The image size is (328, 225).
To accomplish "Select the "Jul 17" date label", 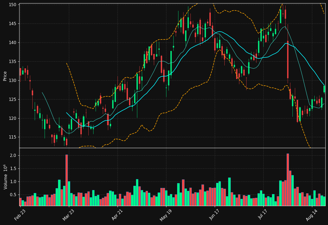I will [263, 215].
